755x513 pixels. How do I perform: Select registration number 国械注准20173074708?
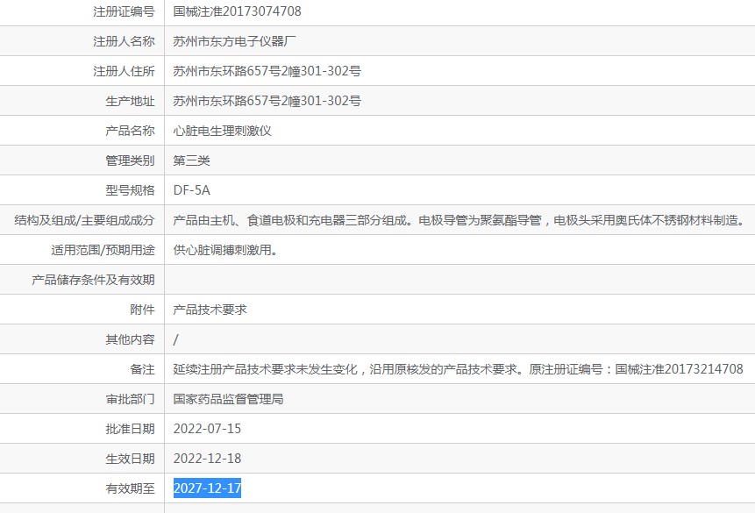click(x=237, y=11)
